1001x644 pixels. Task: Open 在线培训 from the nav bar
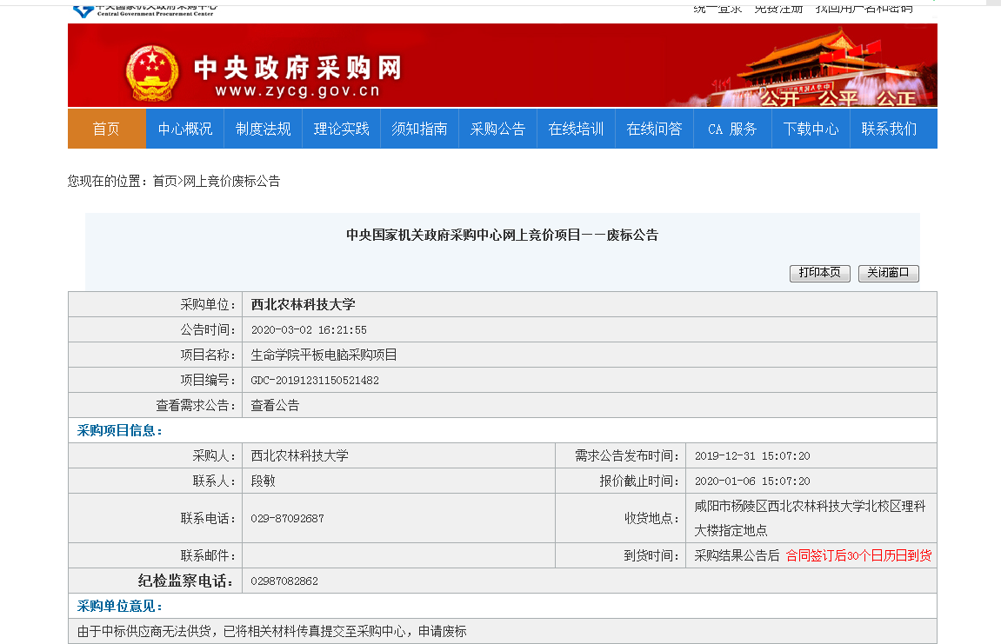click(576, 129)
